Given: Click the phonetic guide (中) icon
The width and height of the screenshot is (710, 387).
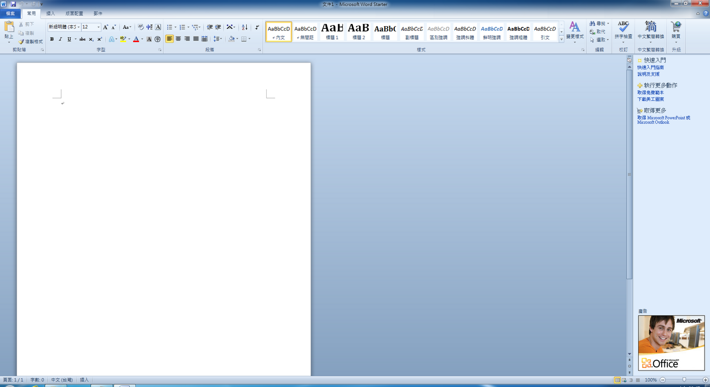Looking at the screenshot, I should point(150,27).
